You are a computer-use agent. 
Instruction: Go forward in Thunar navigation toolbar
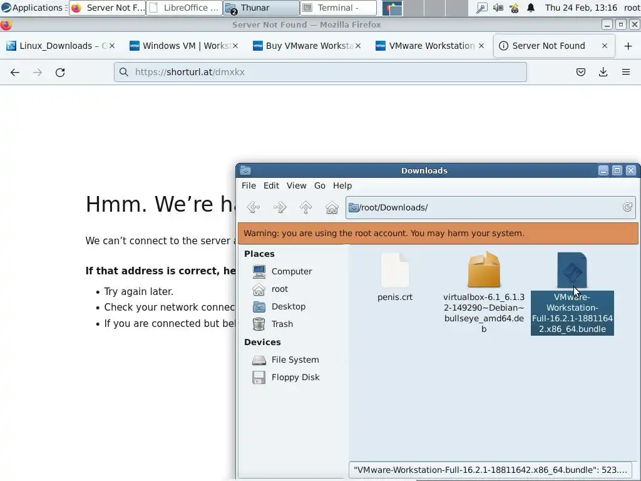(x=280, y=207)
